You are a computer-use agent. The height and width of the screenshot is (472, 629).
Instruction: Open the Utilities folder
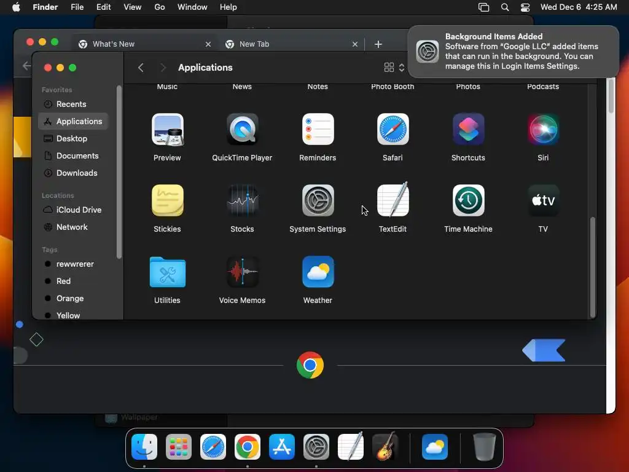[x=167, y=272]
